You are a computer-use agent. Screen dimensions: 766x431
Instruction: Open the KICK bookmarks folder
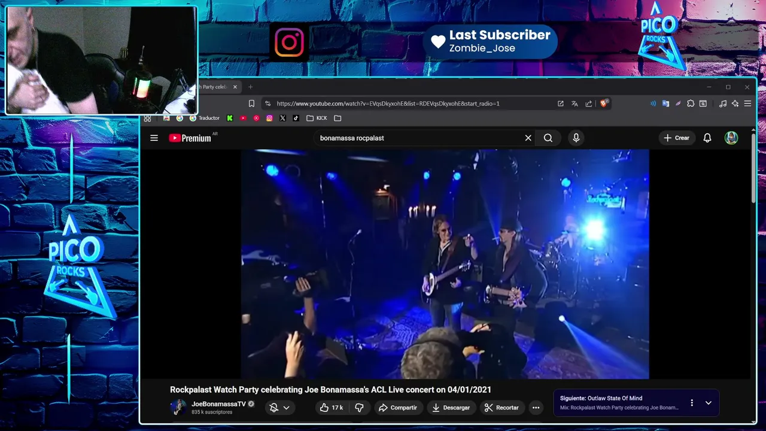pos(317,118)
